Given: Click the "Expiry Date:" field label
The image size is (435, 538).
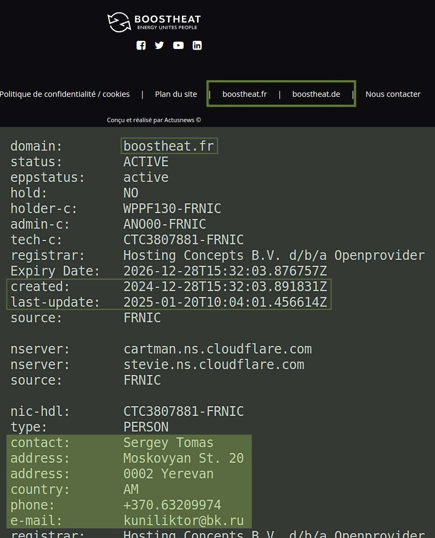Looking at the screenshot, I should 55,271.
